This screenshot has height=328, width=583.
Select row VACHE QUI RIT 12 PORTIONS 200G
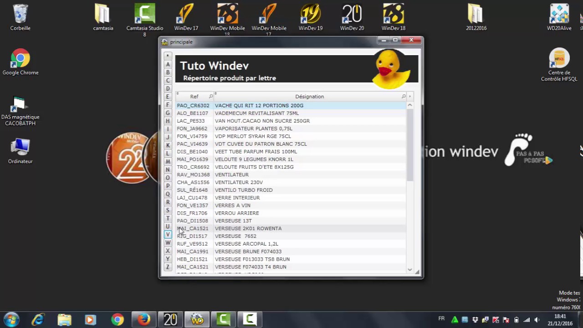(x=291, y=105)
